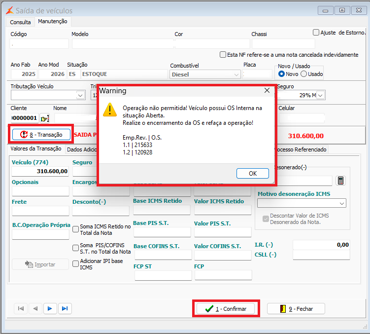Image resolution: width=370 pixels, height=334 pixels.
Task: Click O.S. number 120928 in warning
Action: 143,152
